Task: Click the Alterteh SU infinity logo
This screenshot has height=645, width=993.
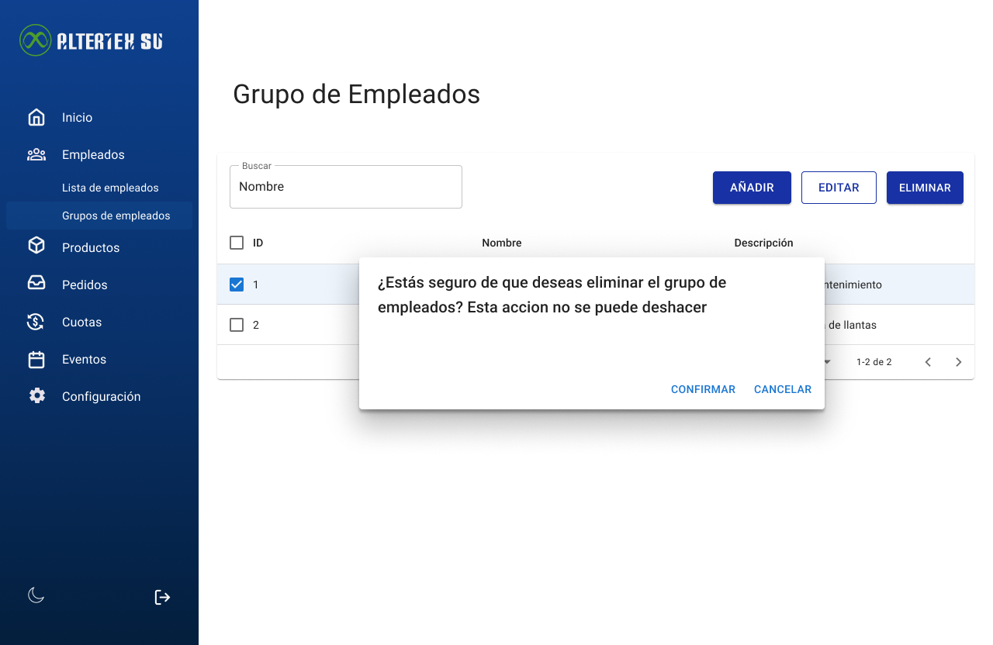Action: 35,40
